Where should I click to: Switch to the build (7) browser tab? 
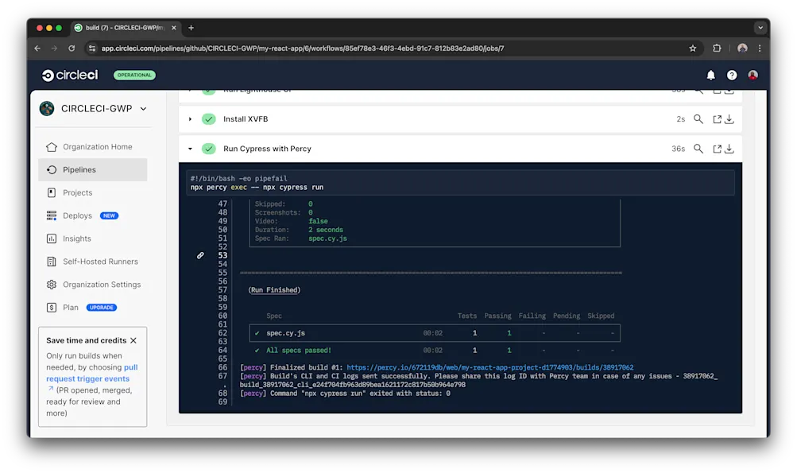pyautogui.click(x=123, y=26)
